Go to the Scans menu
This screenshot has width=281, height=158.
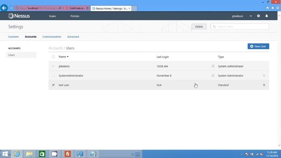click(52, 16)
